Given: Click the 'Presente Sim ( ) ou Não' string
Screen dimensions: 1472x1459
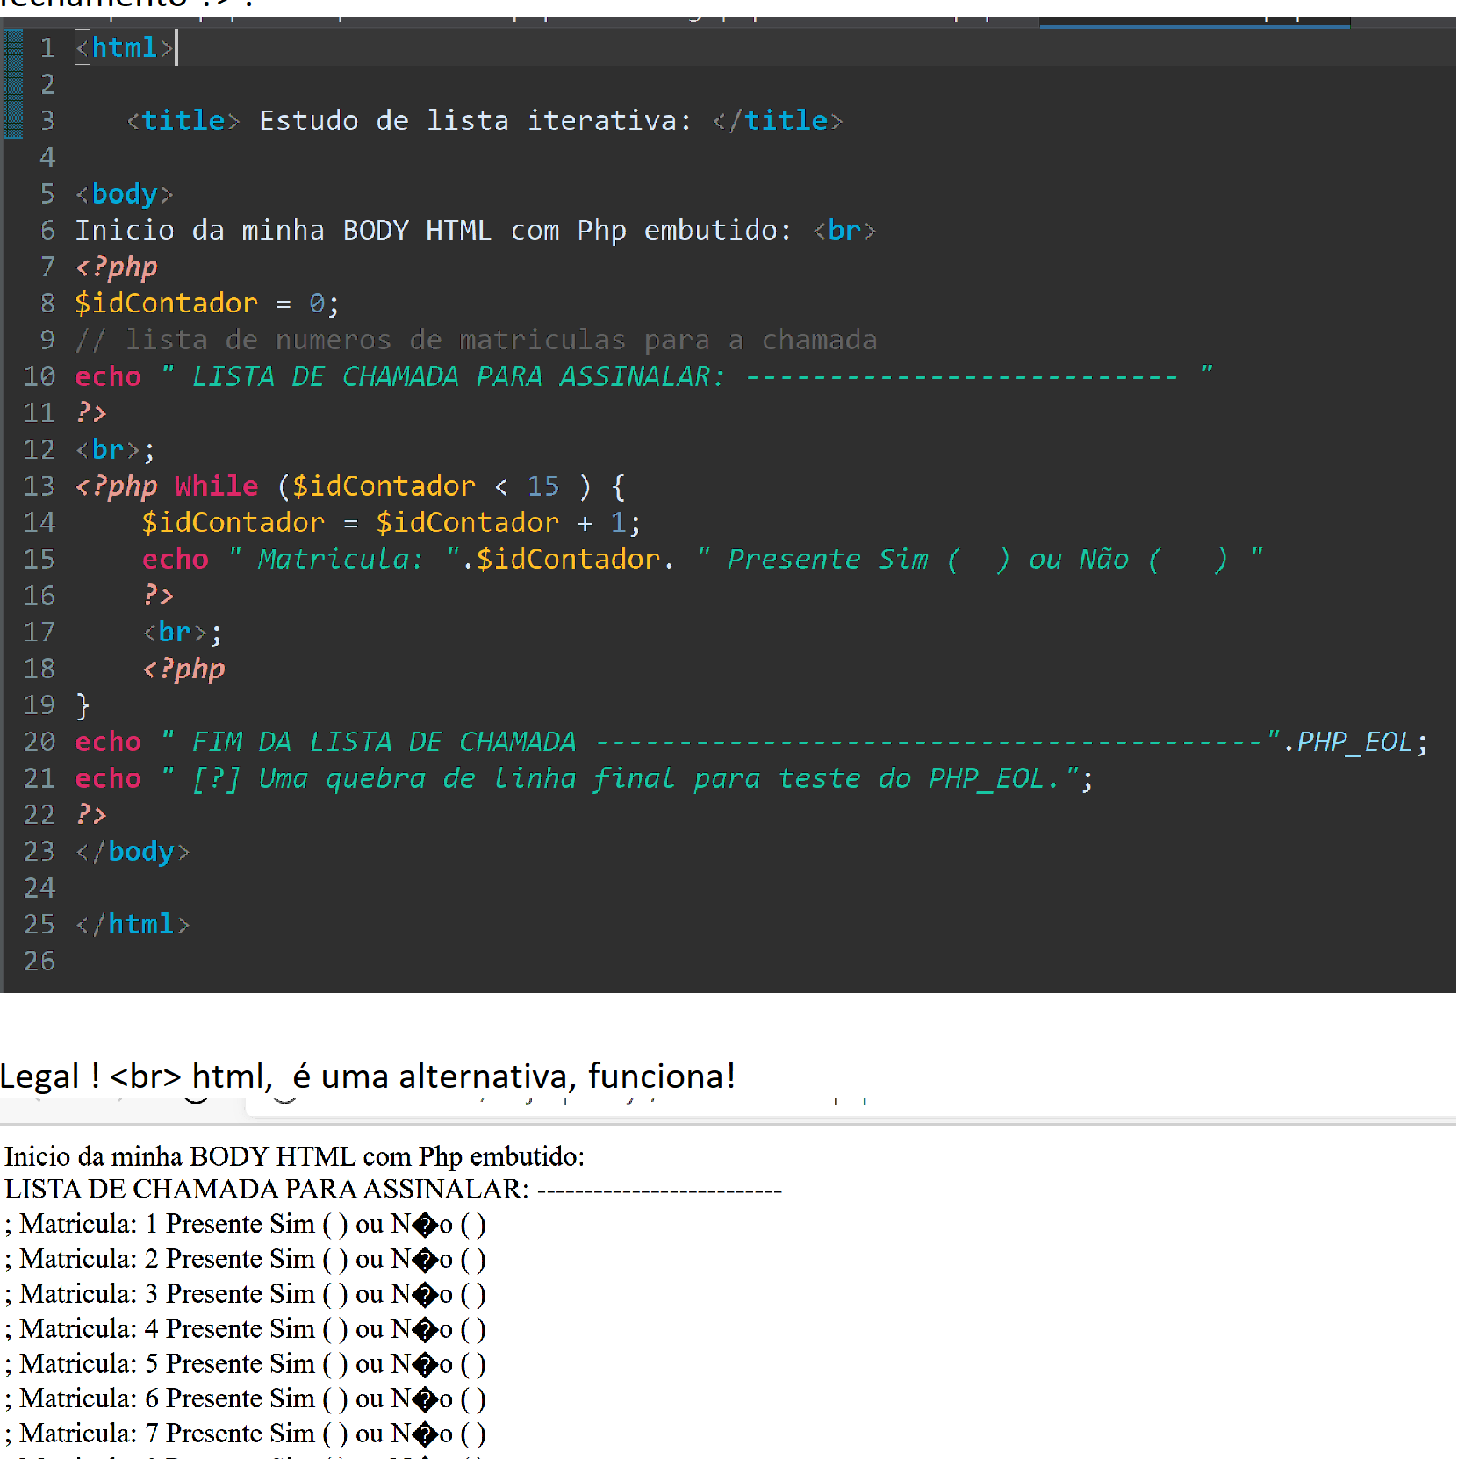Looking at the screenshot, I should click(x=979, y=559).
